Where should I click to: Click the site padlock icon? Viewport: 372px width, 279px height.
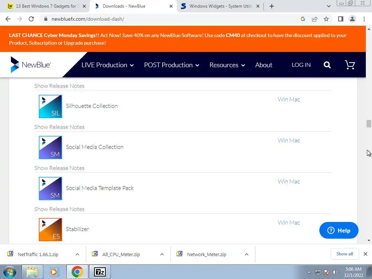click(46, 19)
